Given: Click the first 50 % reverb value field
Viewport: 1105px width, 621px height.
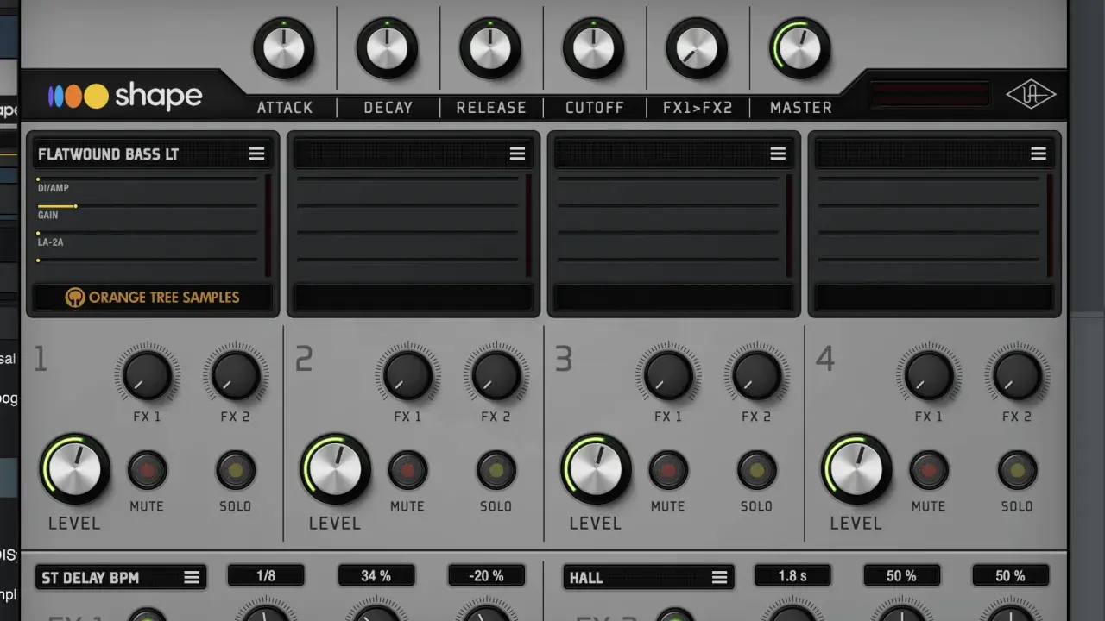Looking at the screenshot, I should tap(901, 575).
